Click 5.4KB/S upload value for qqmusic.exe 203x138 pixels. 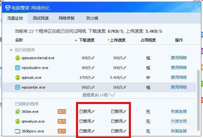point(116,78)
